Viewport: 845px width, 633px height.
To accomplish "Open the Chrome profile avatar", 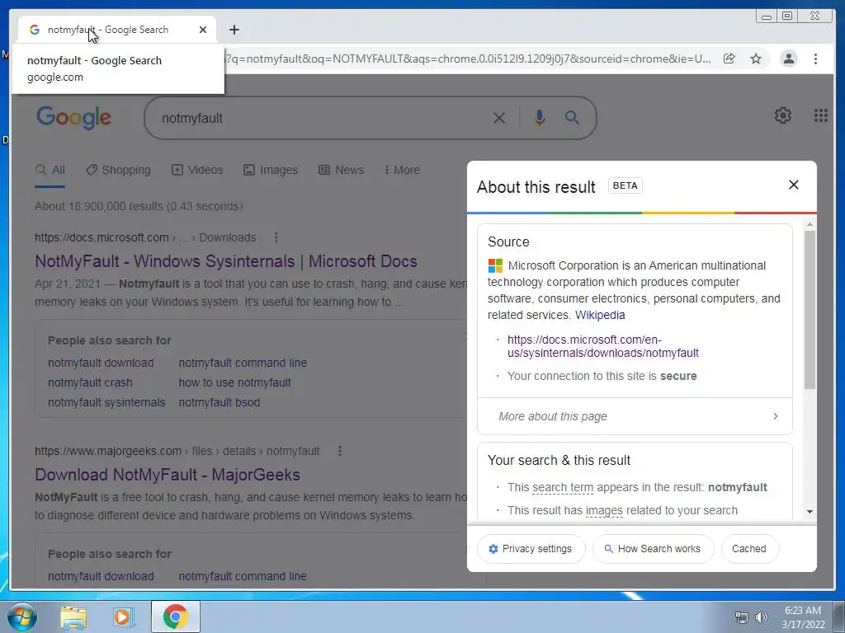I will click(x=788, y=59).
